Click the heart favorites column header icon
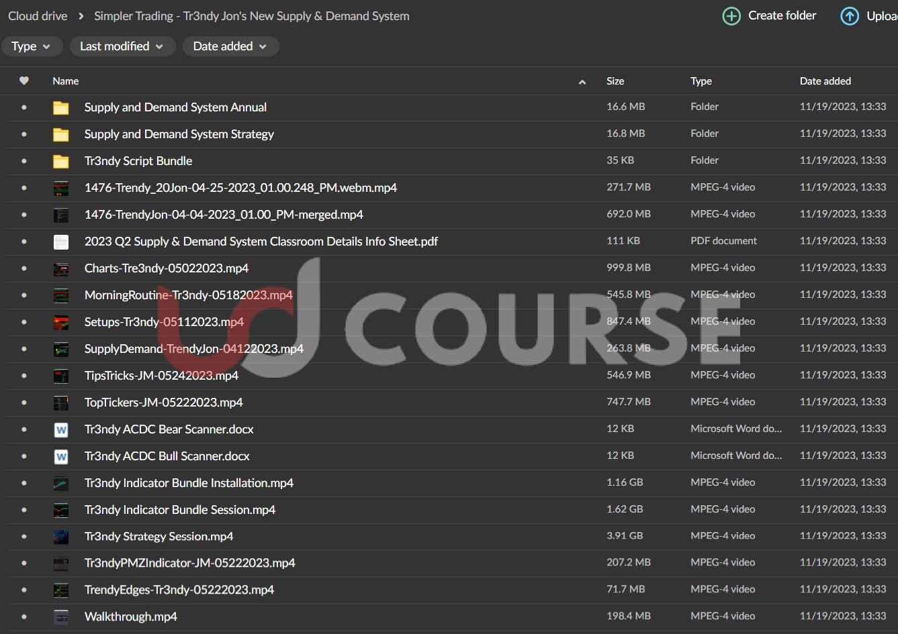The height and width of the screenshot is (634, 898). click(24, 81)
